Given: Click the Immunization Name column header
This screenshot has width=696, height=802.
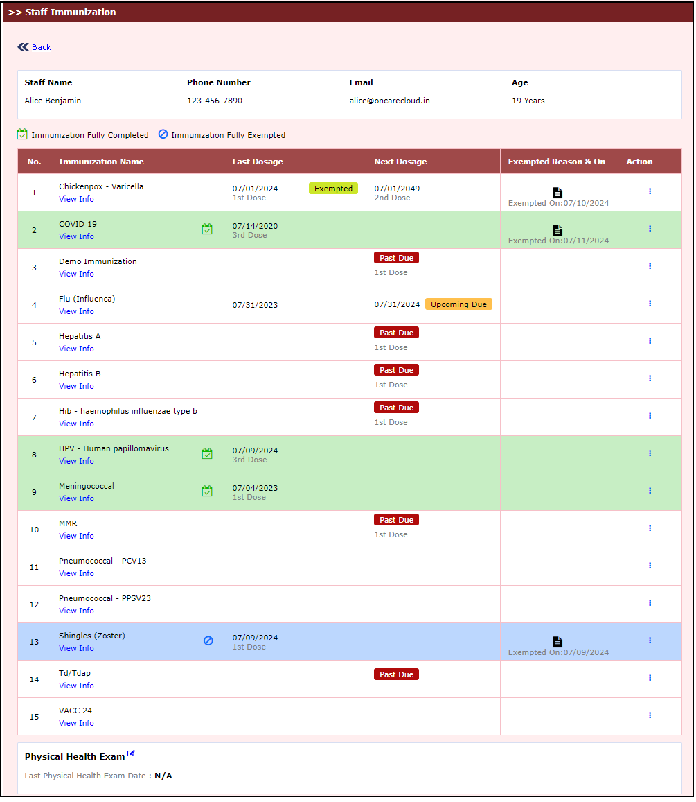Looking at the screenshot, I should (101, 162).
